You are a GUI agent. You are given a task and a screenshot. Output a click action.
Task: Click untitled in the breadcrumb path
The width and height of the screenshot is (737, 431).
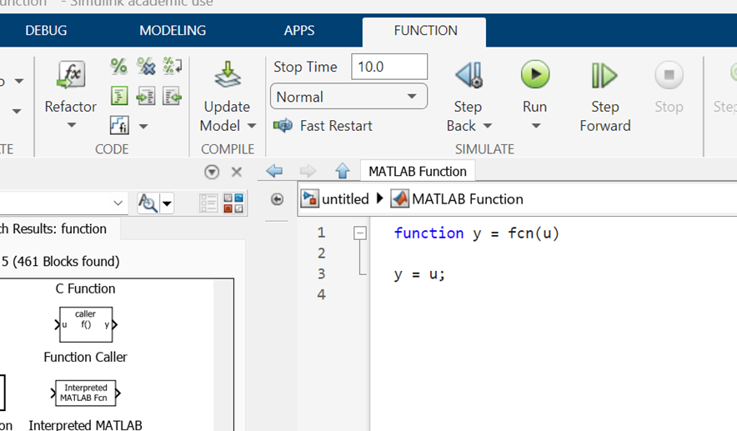344,199
